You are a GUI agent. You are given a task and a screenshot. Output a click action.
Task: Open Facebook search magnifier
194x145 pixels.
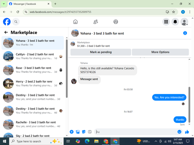click(16, 22)
